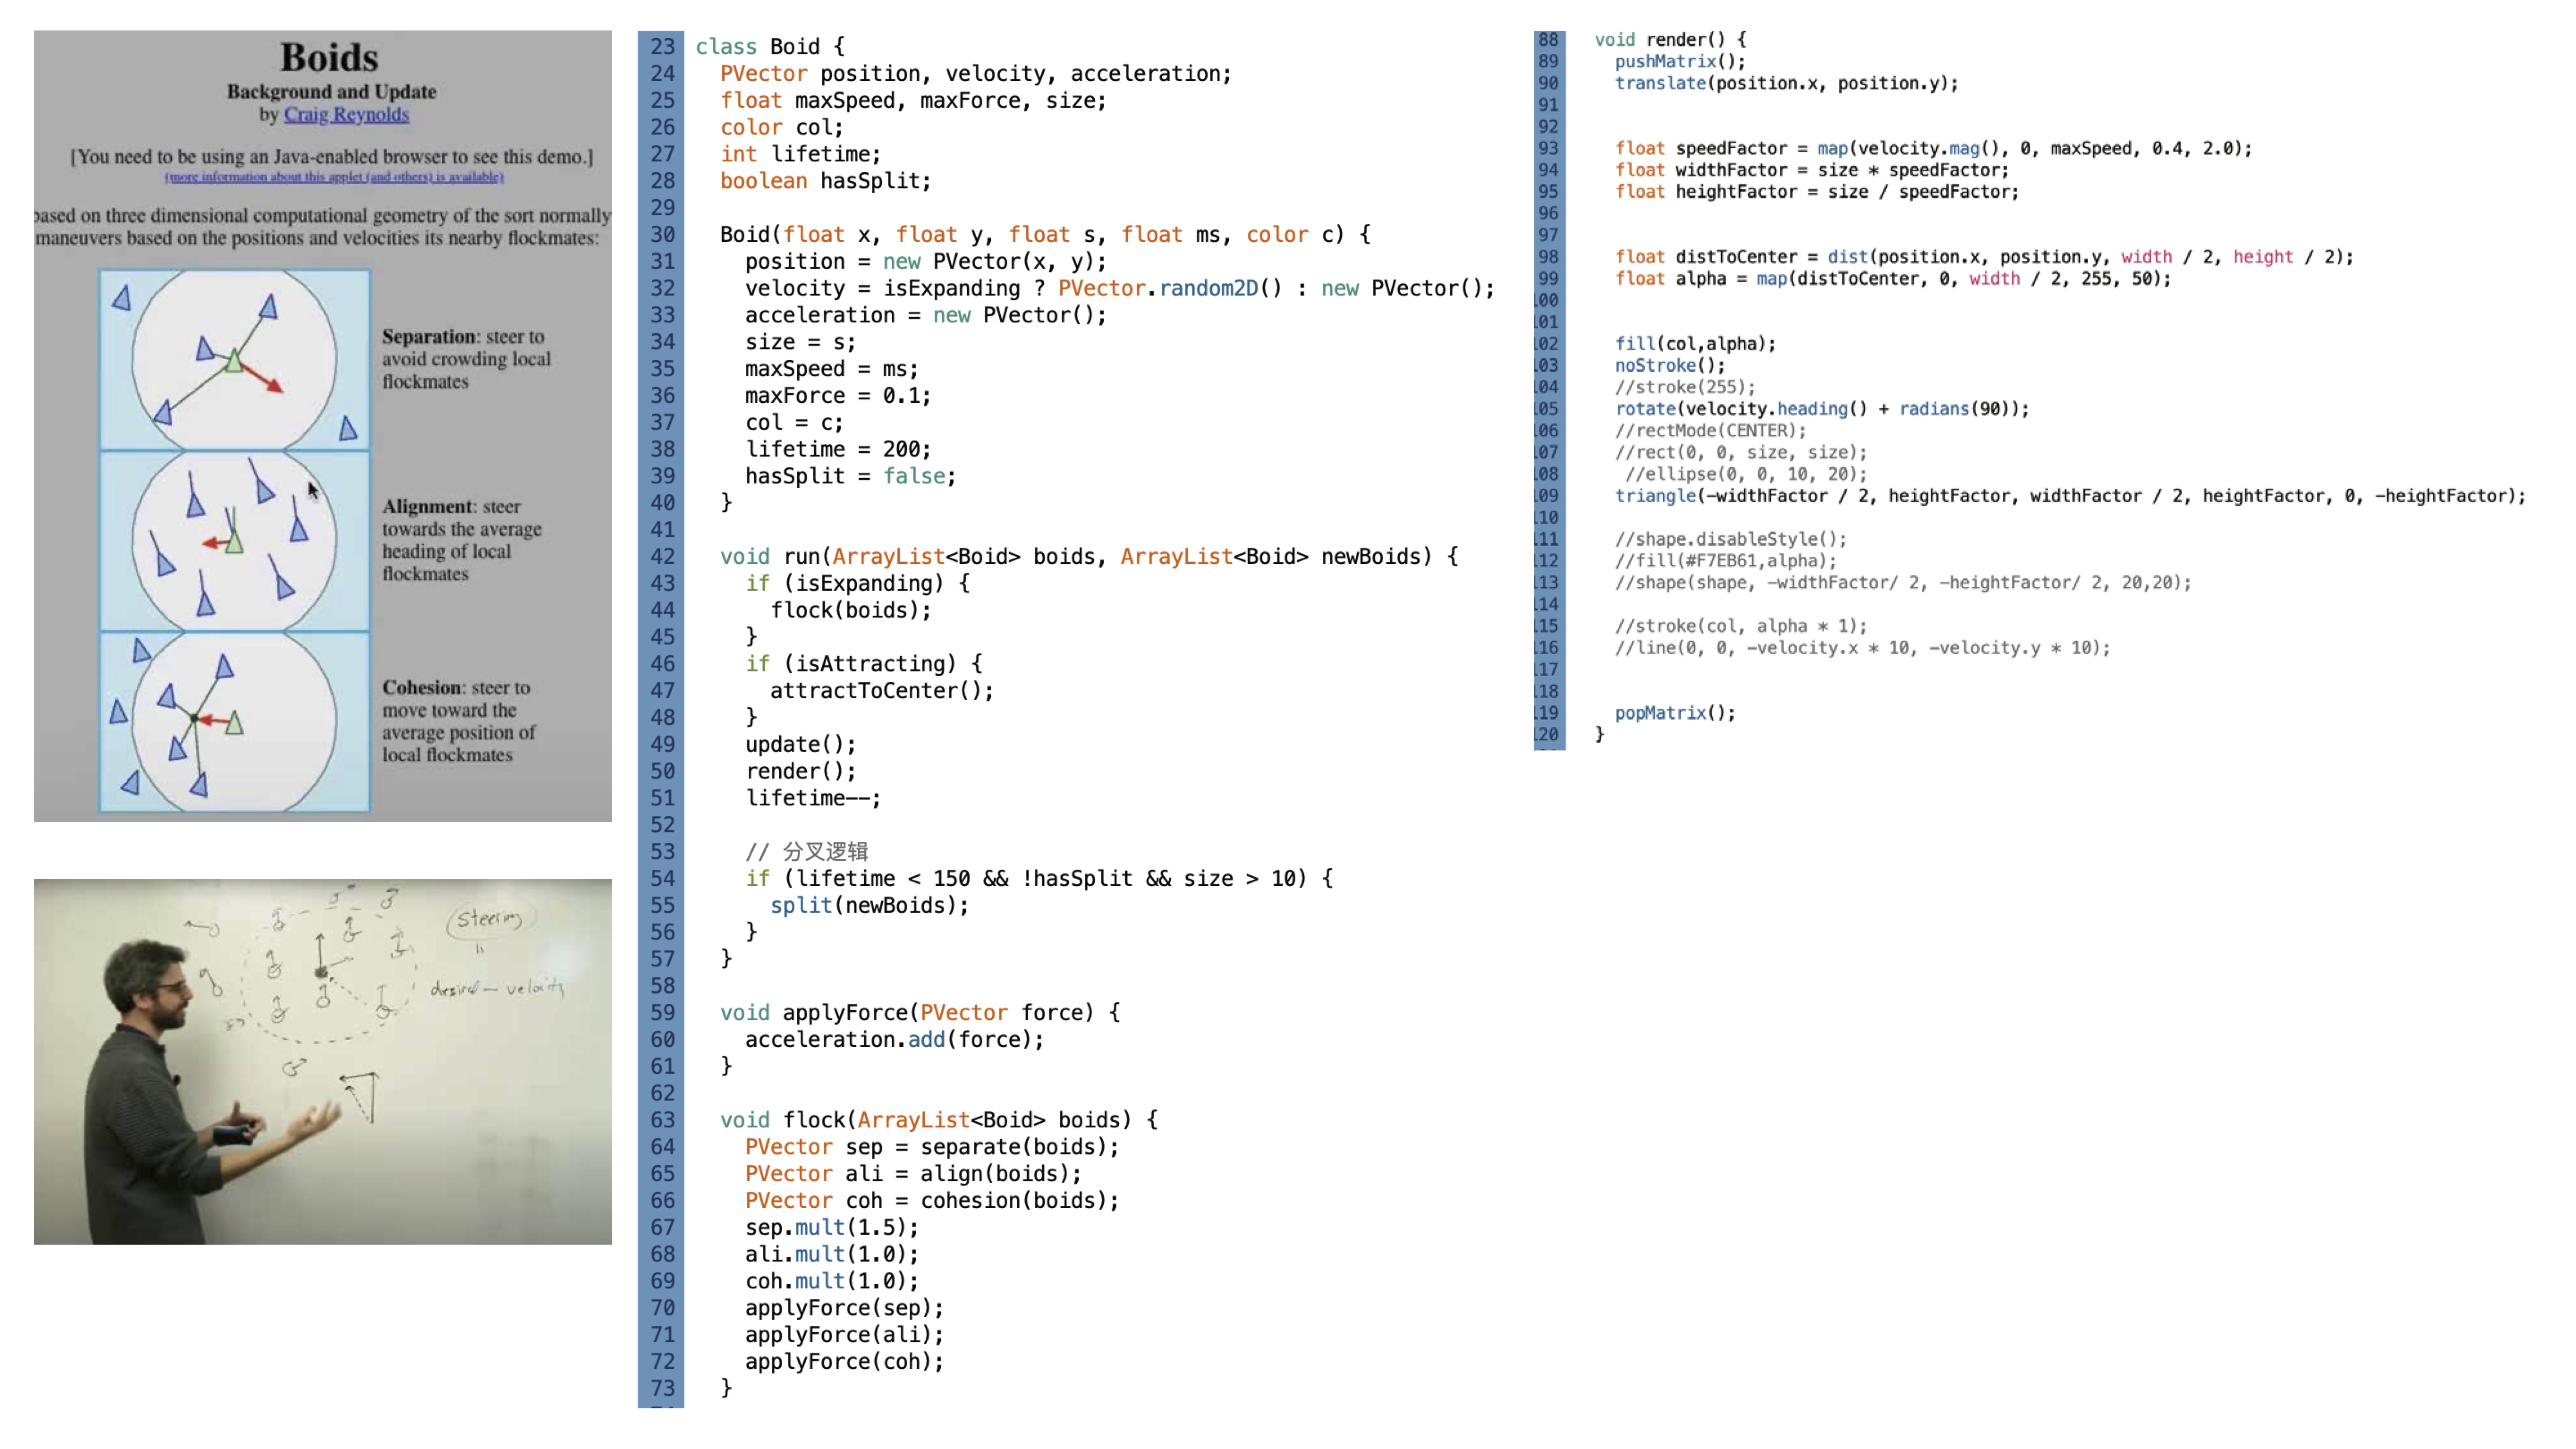This screenshot has height=1449, width=2576.
Task: Click line number 23 in the gutter
Action: [x=662, y=47]
